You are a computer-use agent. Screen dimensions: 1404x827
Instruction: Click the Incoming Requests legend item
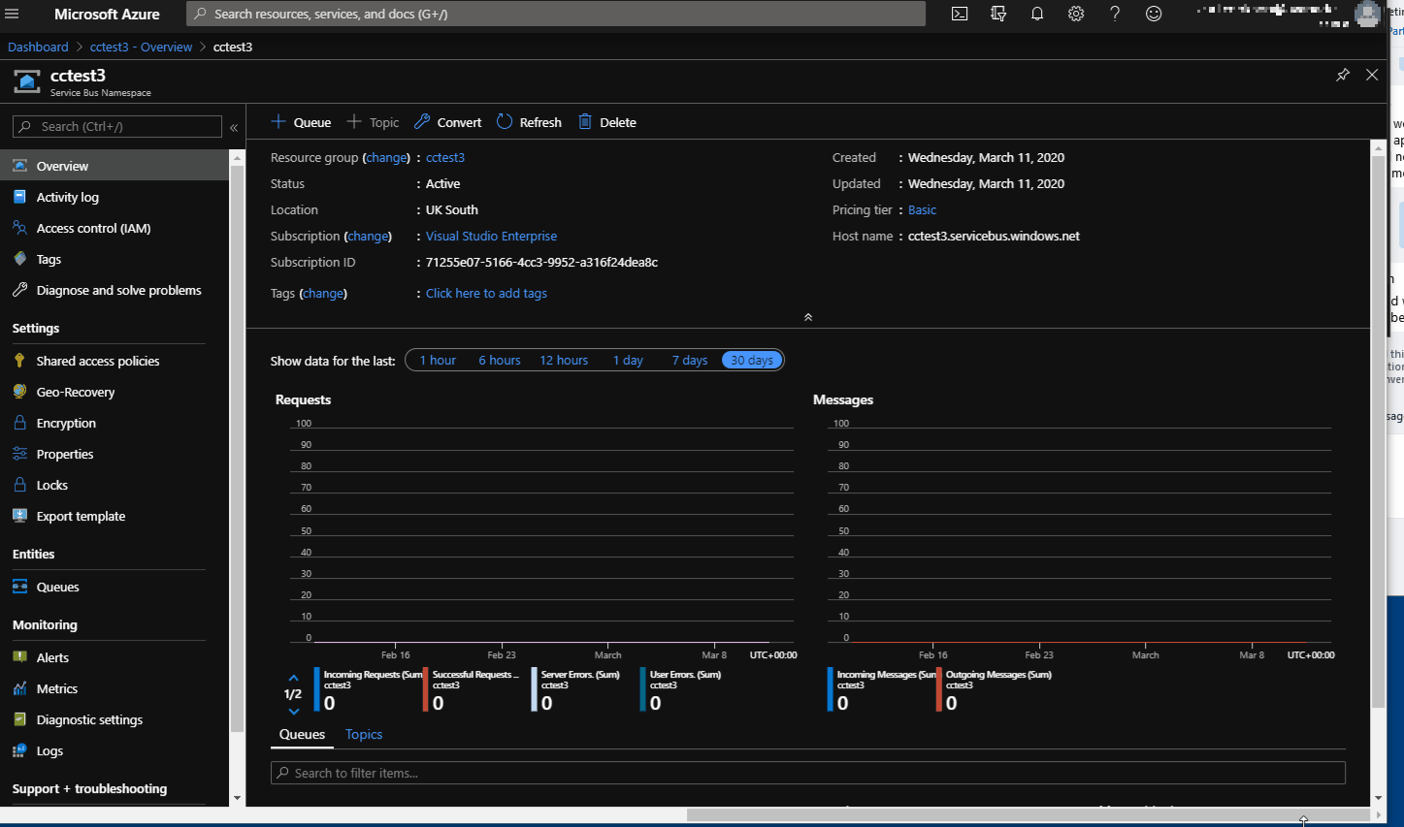click(369, 689)
